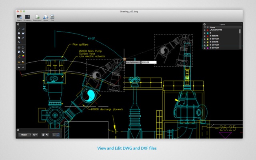256x160 pixels.
Task: Click the Specify Distance input field
Action: [x=149, y=62]
